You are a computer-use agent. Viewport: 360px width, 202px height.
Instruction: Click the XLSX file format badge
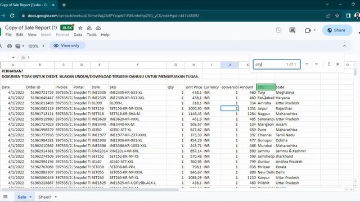click(67, 27)
